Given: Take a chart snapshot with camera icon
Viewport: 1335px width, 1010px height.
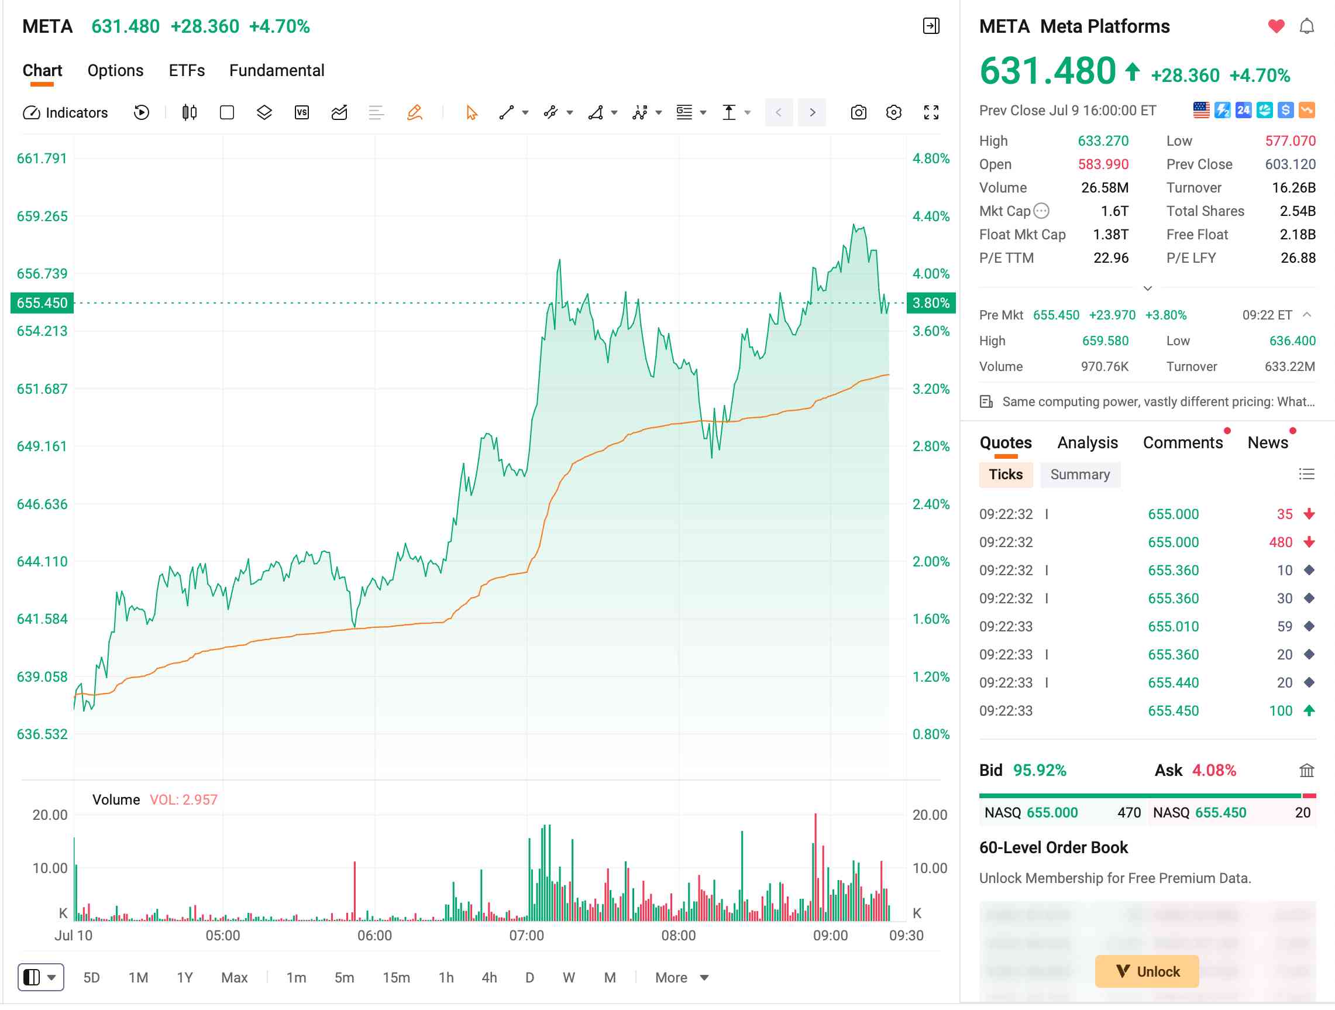Looking at the screenshot, I should pos(858,113).
